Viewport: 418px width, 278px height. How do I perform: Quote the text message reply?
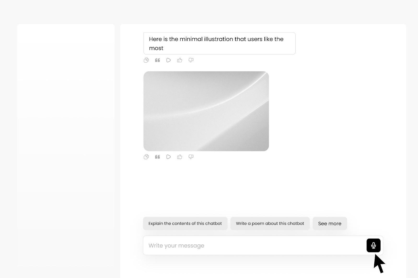tap(157, 60)
